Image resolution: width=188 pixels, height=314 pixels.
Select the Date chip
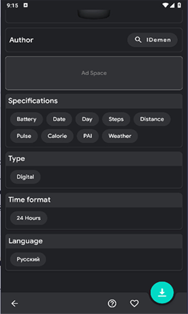(x=59, y=119)
